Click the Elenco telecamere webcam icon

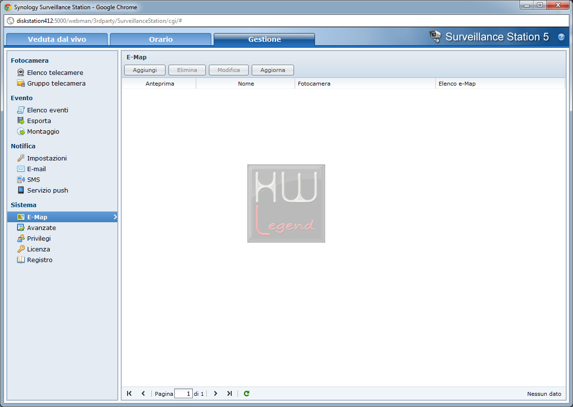[21, 72]
